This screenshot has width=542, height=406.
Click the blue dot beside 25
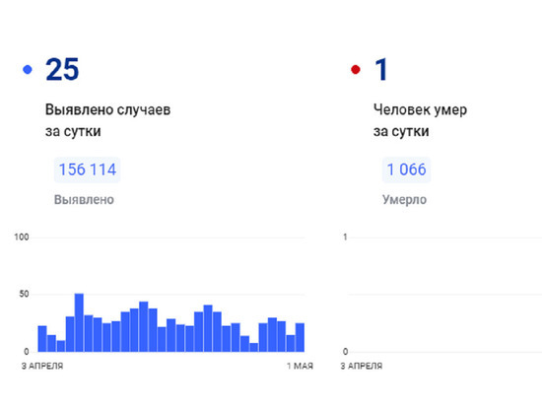point(28,70)
